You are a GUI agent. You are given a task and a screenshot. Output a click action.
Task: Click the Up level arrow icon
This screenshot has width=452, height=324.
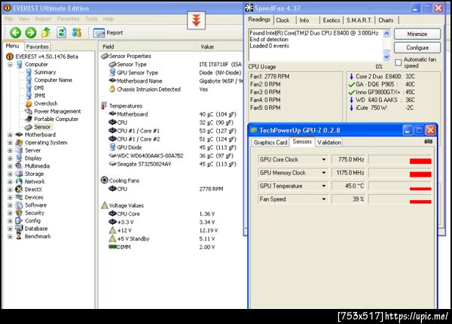pyautogui.click(x=46, y=32)
